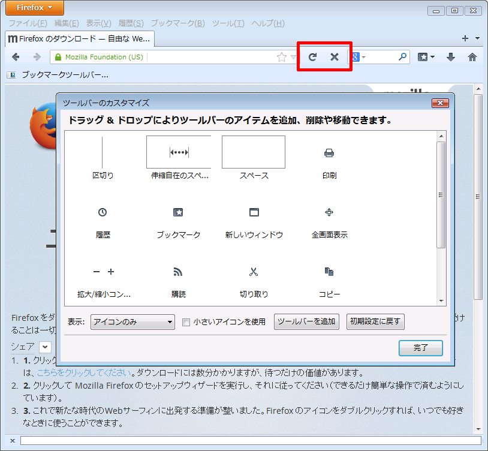488x451 pixels.
Task: Go to the Home page icon
Action: [472, 57]
